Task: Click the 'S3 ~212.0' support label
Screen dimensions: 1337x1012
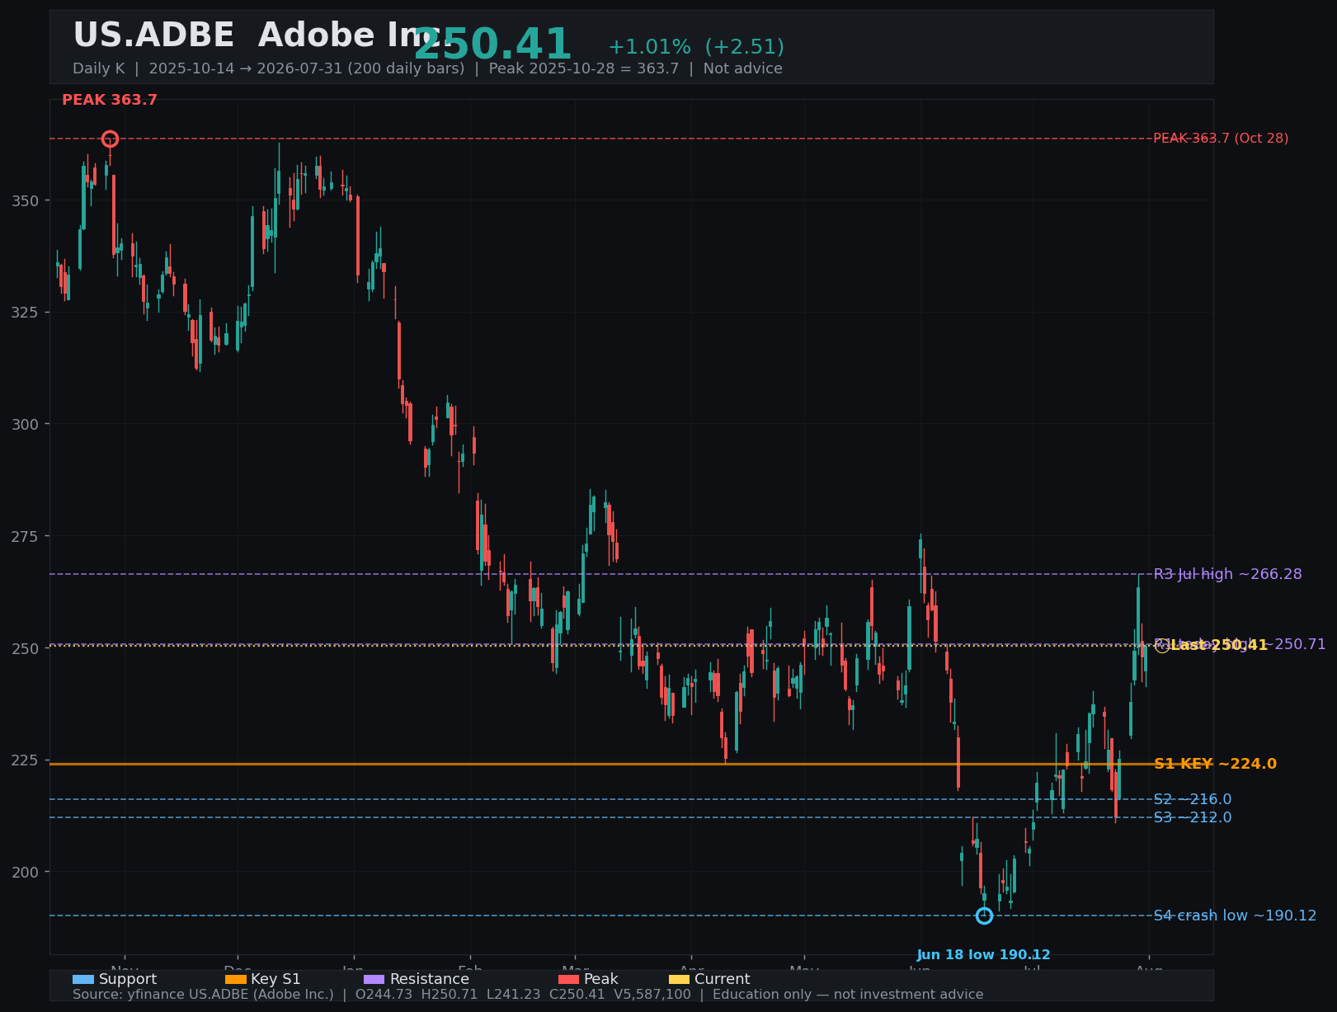Action: click(x=1193, y=817)
